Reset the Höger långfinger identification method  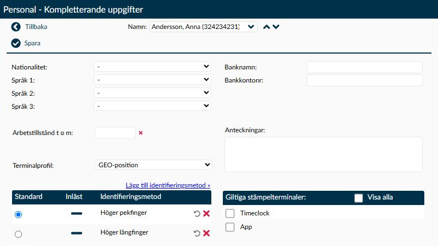(x=197, y=233)
